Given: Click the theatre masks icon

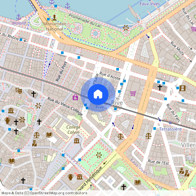Looking at the screenshot, I should click(19, 90).
